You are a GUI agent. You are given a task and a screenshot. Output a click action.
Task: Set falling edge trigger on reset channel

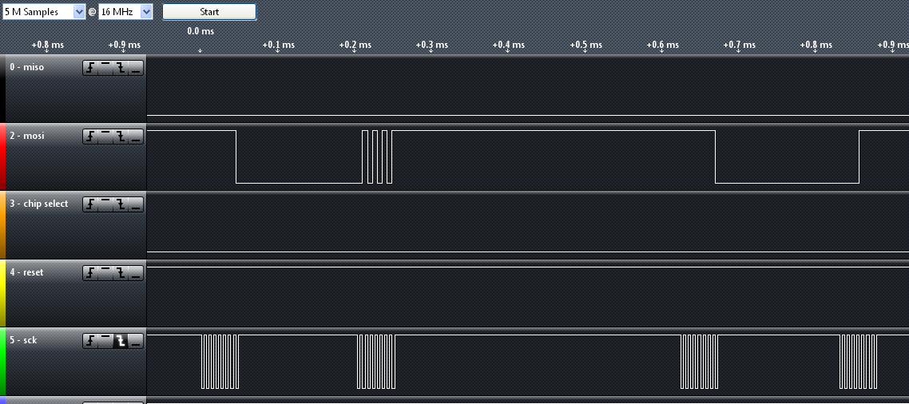click(x=121, y=273)
